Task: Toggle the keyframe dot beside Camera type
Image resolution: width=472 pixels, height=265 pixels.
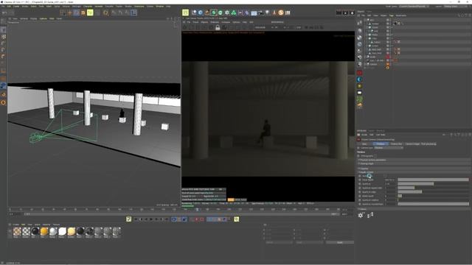Action: coord(358,148)
